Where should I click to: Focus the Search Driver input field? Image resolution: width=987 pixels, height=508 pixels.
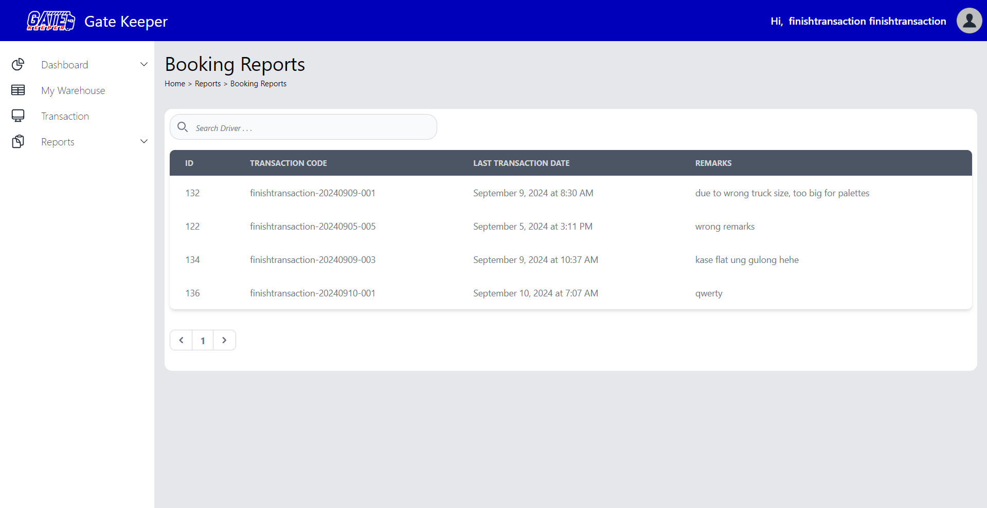tap(314, 127)
